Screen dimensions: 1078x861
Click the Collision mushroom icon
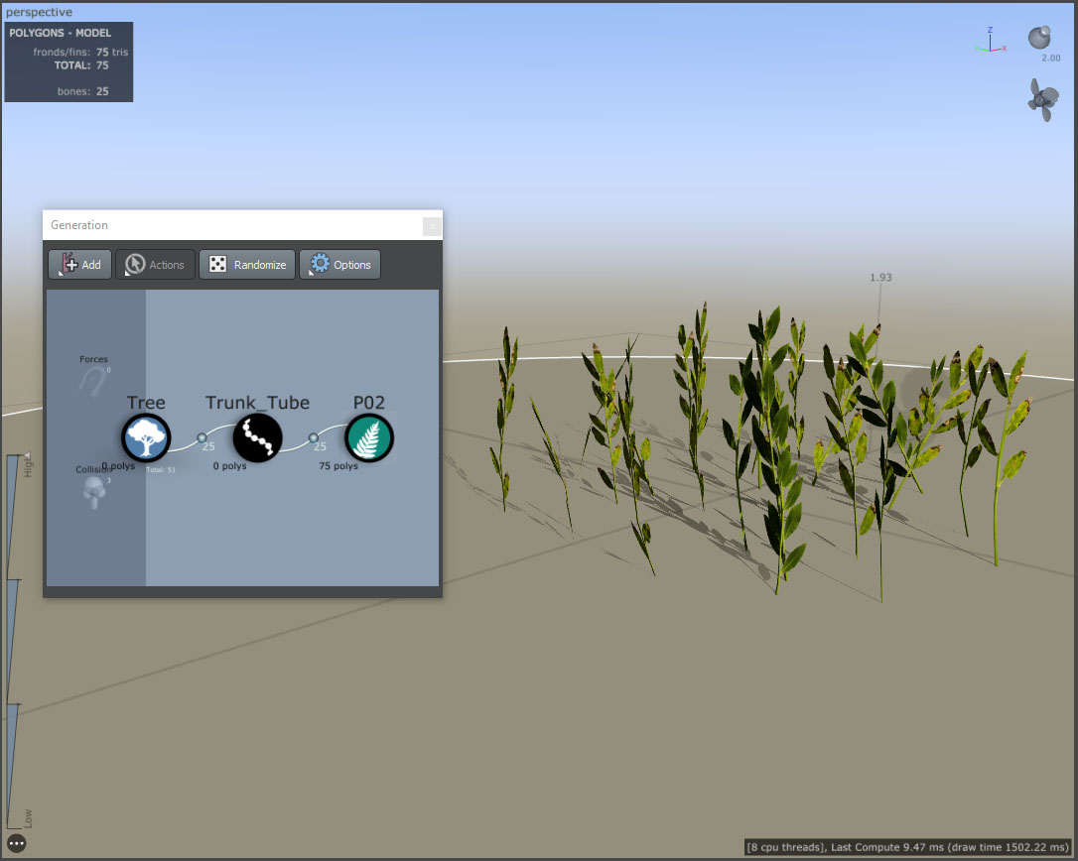click(x=93, y=492)
